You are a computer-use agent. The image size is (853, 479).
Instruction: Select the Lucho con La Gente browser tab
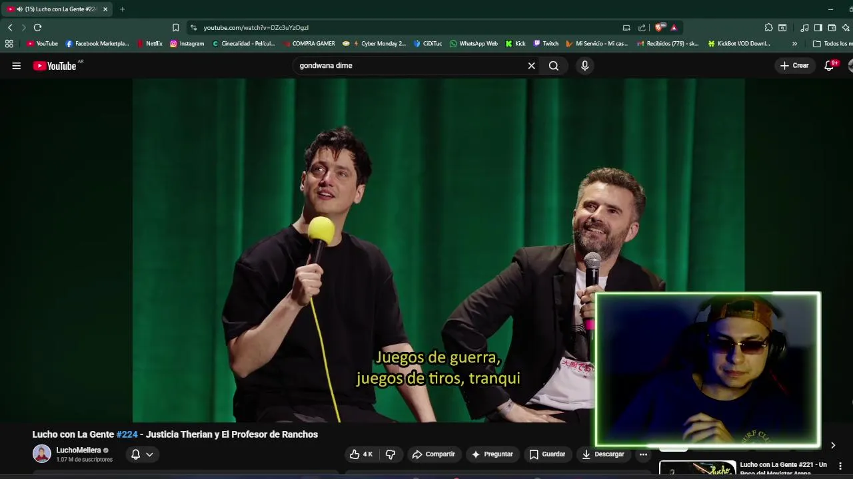coord(57,9)
